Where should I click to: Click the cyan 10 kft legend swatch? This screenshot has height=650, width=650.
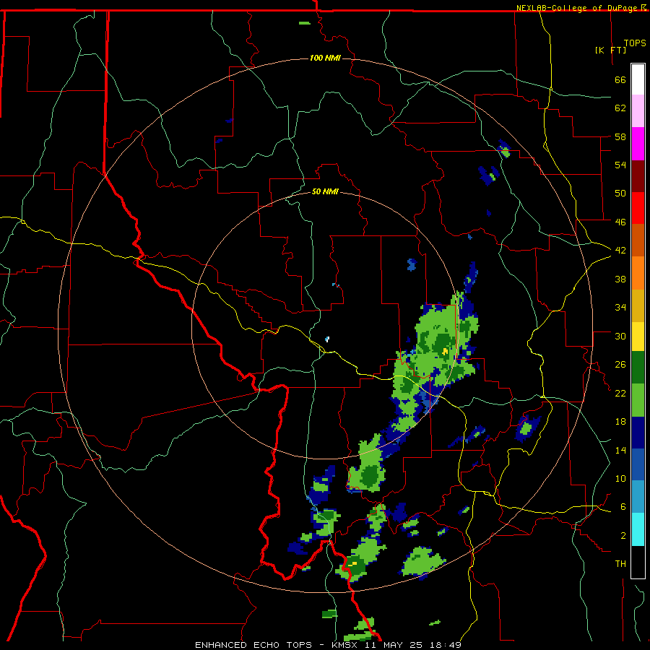(638, 529)
